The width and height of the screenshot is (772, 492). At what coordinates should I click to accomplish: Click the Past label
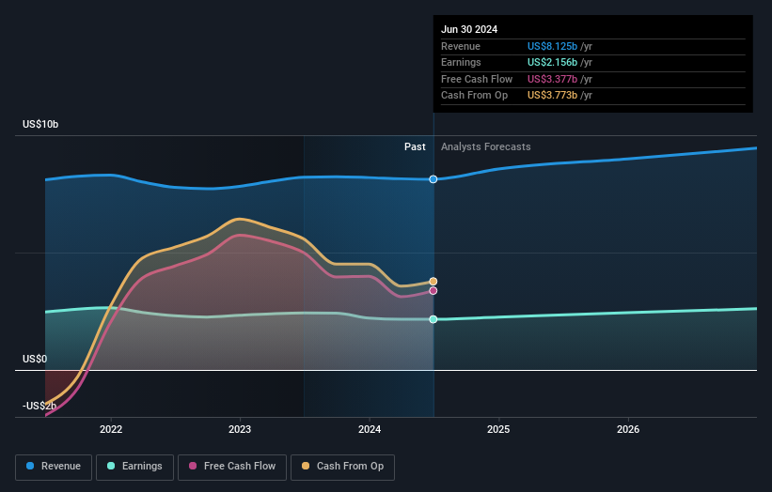[415, 146]
